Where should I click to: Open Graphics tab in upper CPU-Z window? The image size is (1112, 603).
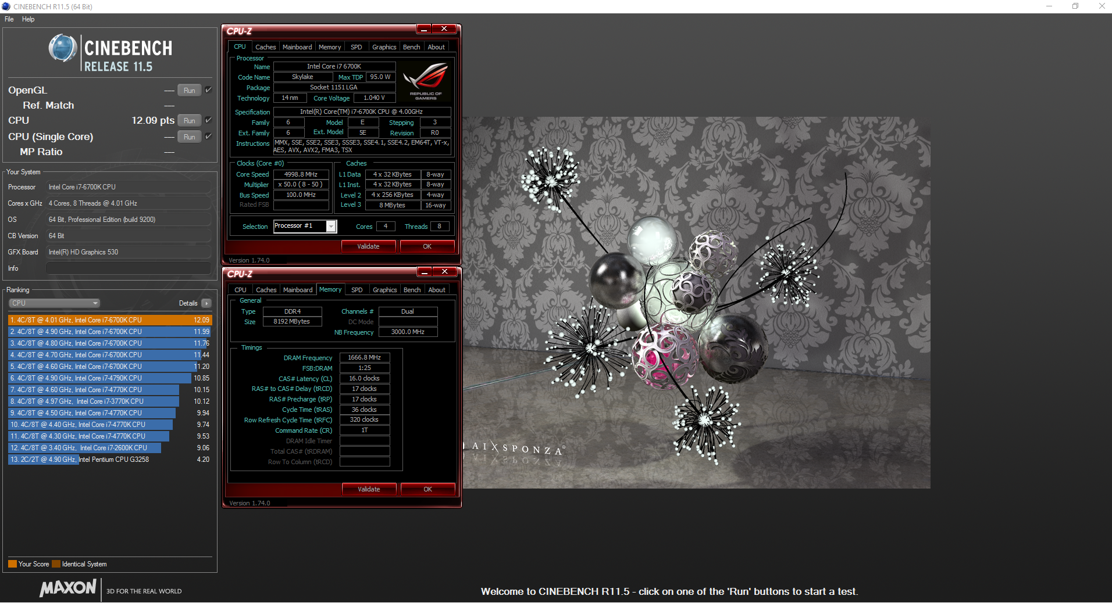point(384,47)
